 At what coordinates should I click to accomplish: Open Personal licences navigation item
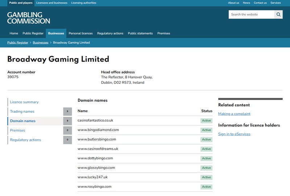click(80, 33)
